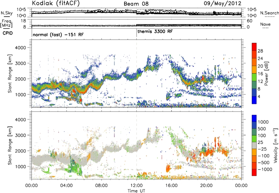Viewport: 279px width, 193px height.
Task: Click the "1000" tick on velocity panel
Action: pyautogui.click(x=21, y=166)
